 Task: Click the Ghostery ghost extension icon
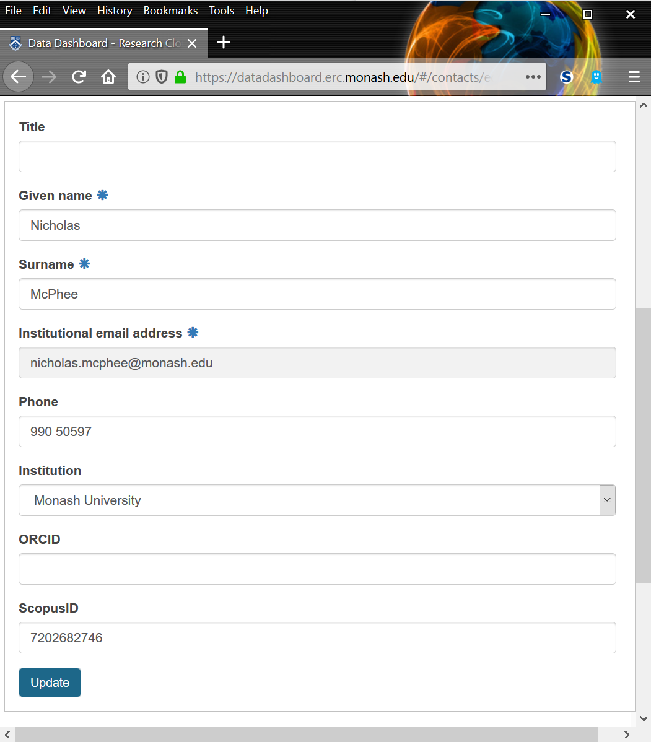coord(596,77)
